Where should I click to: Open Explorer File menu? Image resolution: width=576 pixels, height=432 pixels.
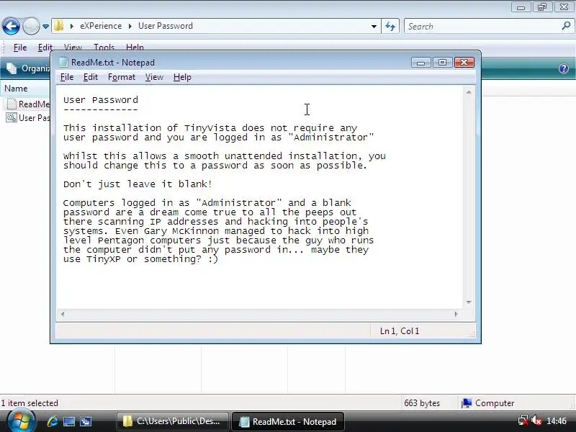tap(20, 48)
